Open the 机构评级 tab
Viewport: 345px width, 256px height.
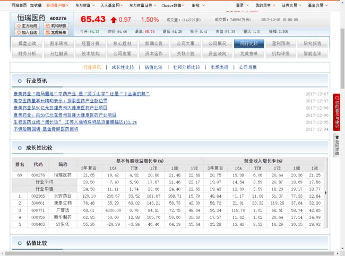(x=281, y=54)
